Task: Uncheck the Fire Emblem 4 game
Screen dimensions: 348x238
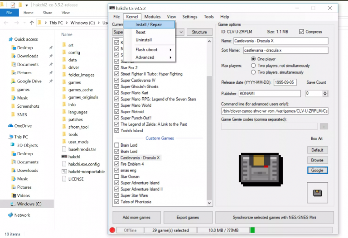Action: pyautogui.click(x=116, y=164)
